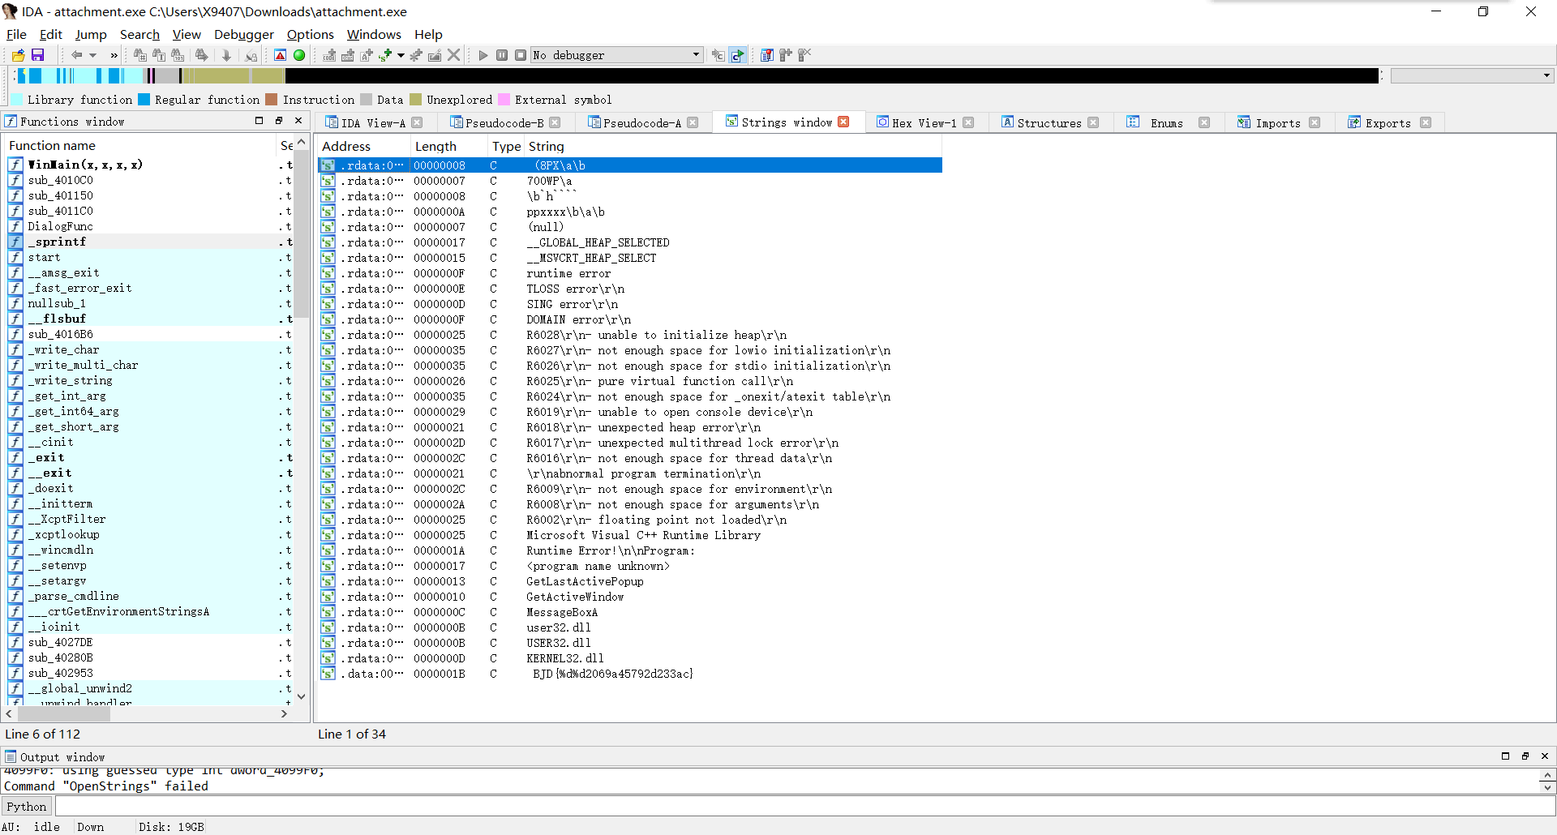Viewport: 1557px width, 835px height.
Task: Click the function icon beside DialogFunc
Action: [15, 226]
